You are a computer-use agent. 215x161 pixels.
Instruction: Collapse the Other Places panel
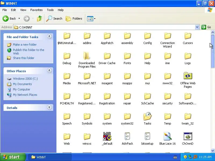pos(49,71)
